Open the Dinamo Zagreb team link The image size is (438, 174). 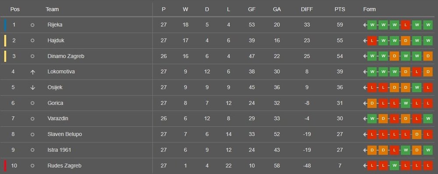pos(66,56)
